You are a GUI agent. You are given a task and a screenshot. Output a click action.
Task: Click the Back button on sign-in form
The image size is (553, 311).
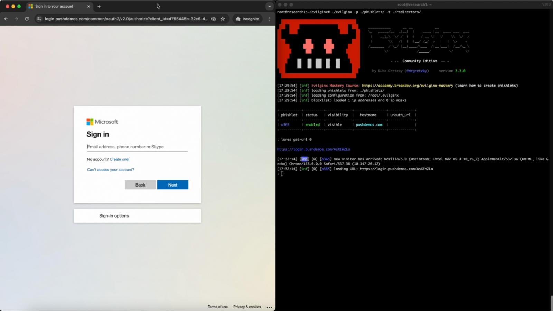(x=140, y=185)
